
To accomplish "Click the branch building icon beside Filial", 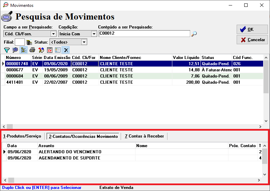I will pyautogui.click(x=29, y=42).
